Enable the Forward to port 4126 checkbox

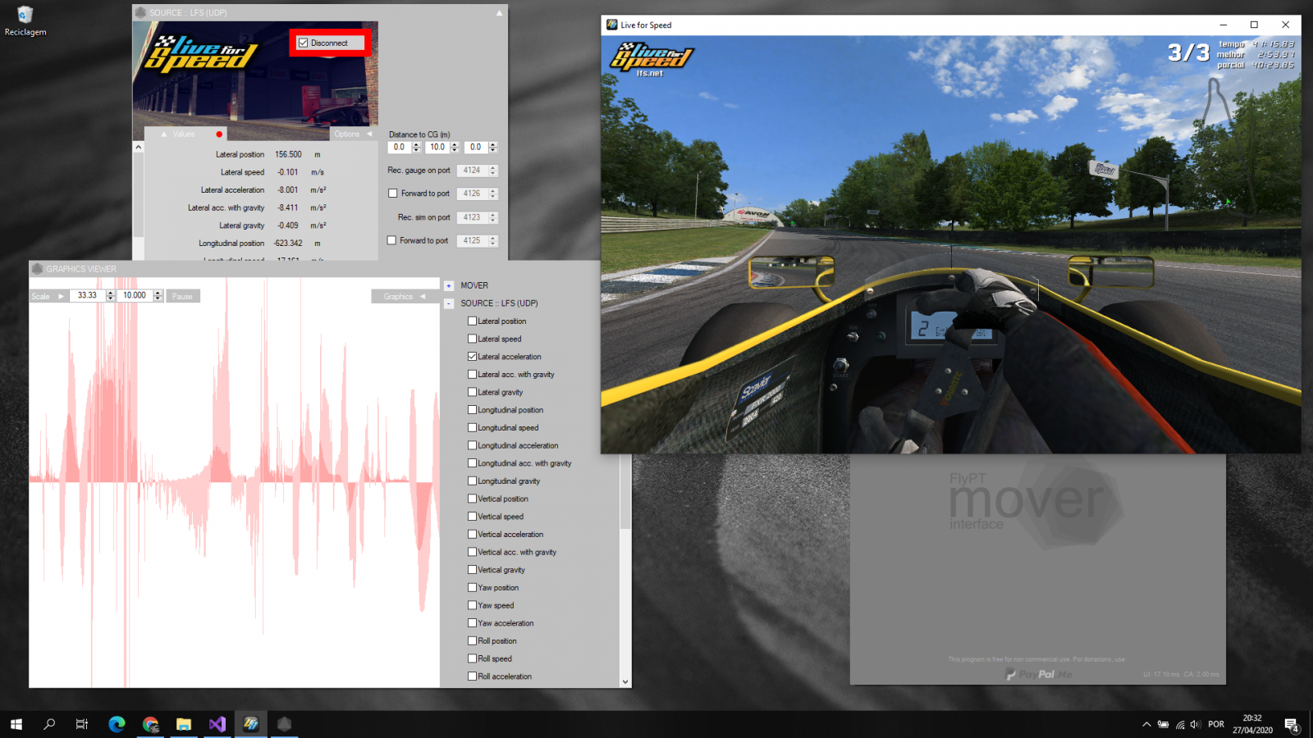pos(393,194)
